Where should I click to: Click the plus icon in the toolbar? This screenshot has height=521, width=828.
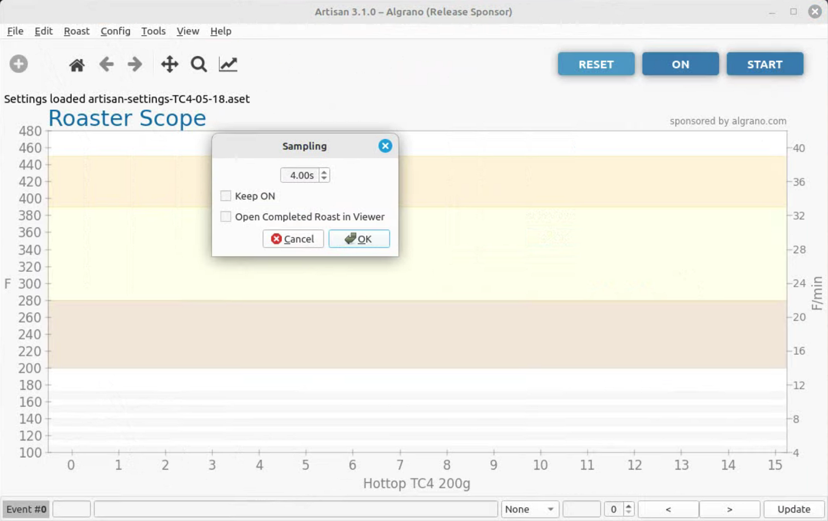[x=19, y=64]
